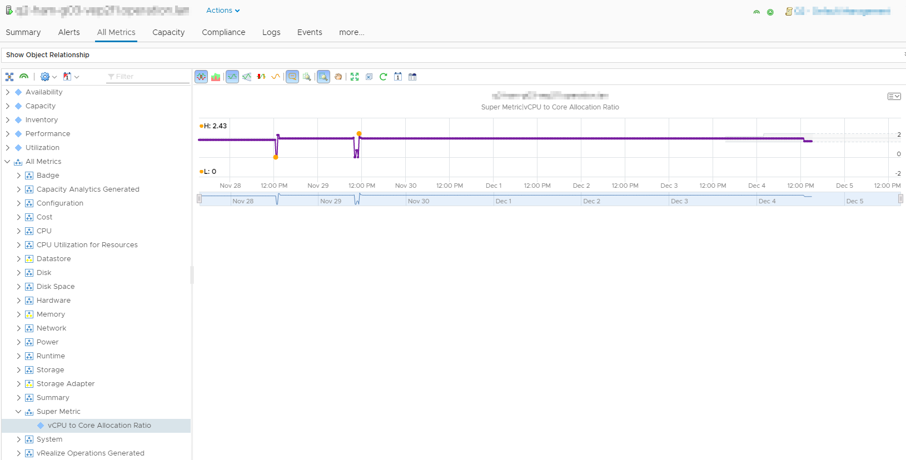Screen dimensions: 906x460
Task: Toggle the show data point tips button
Action: coord(292,77)
